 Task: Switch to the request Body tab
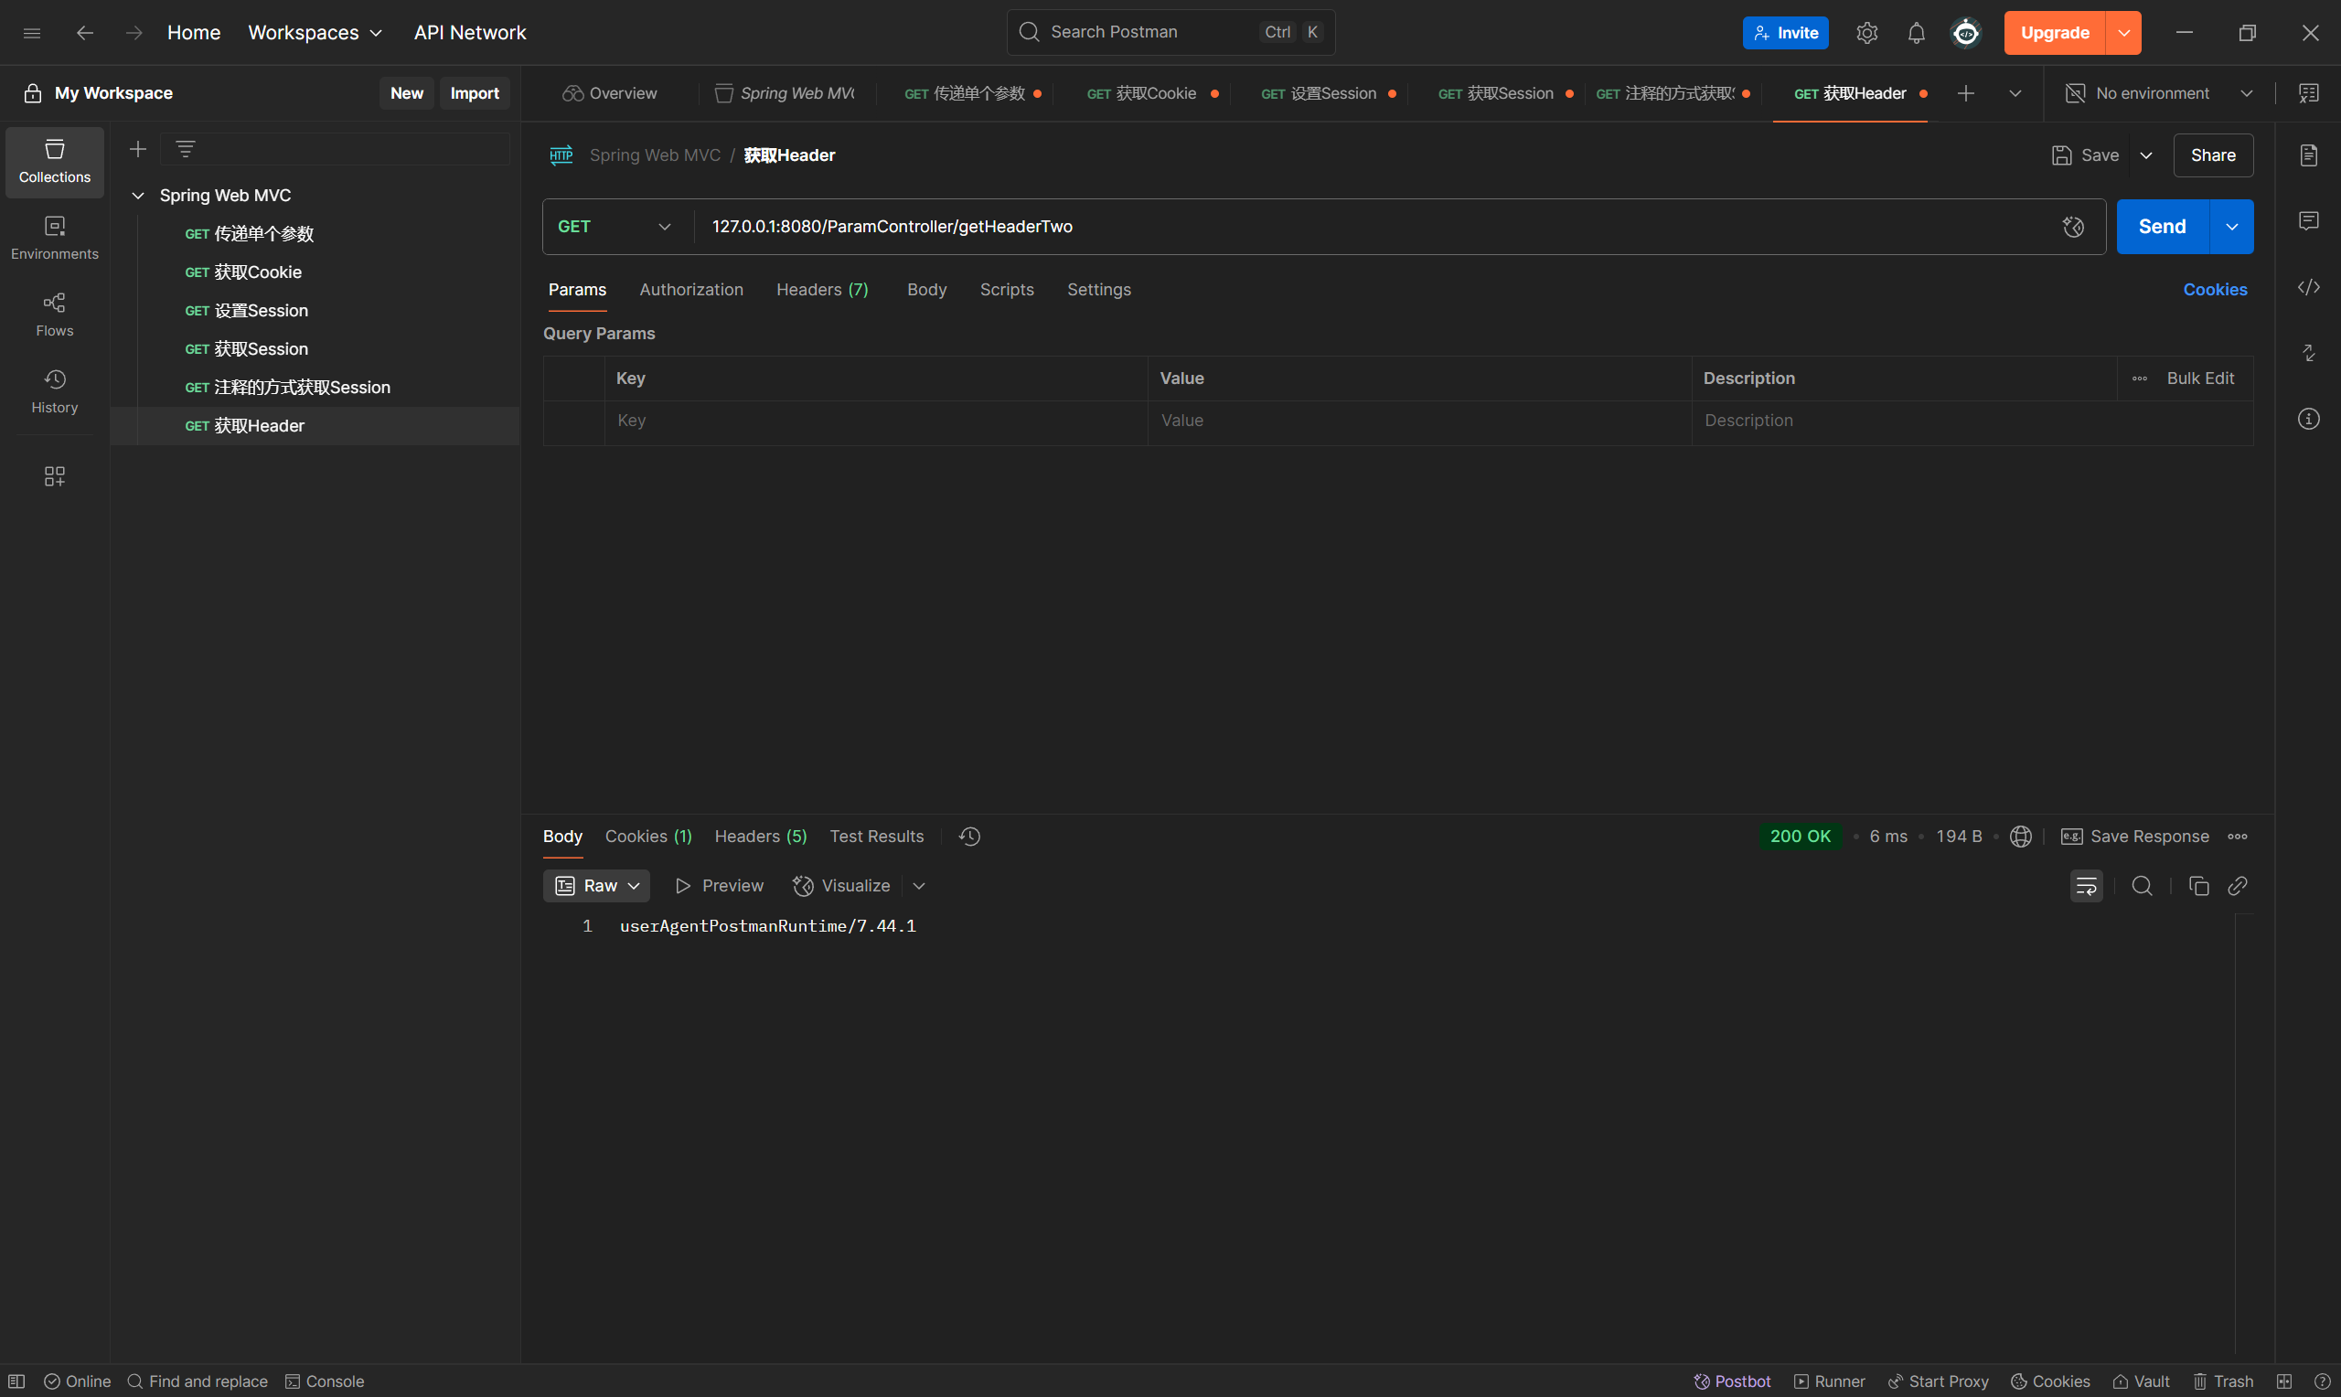coord(926,290)
